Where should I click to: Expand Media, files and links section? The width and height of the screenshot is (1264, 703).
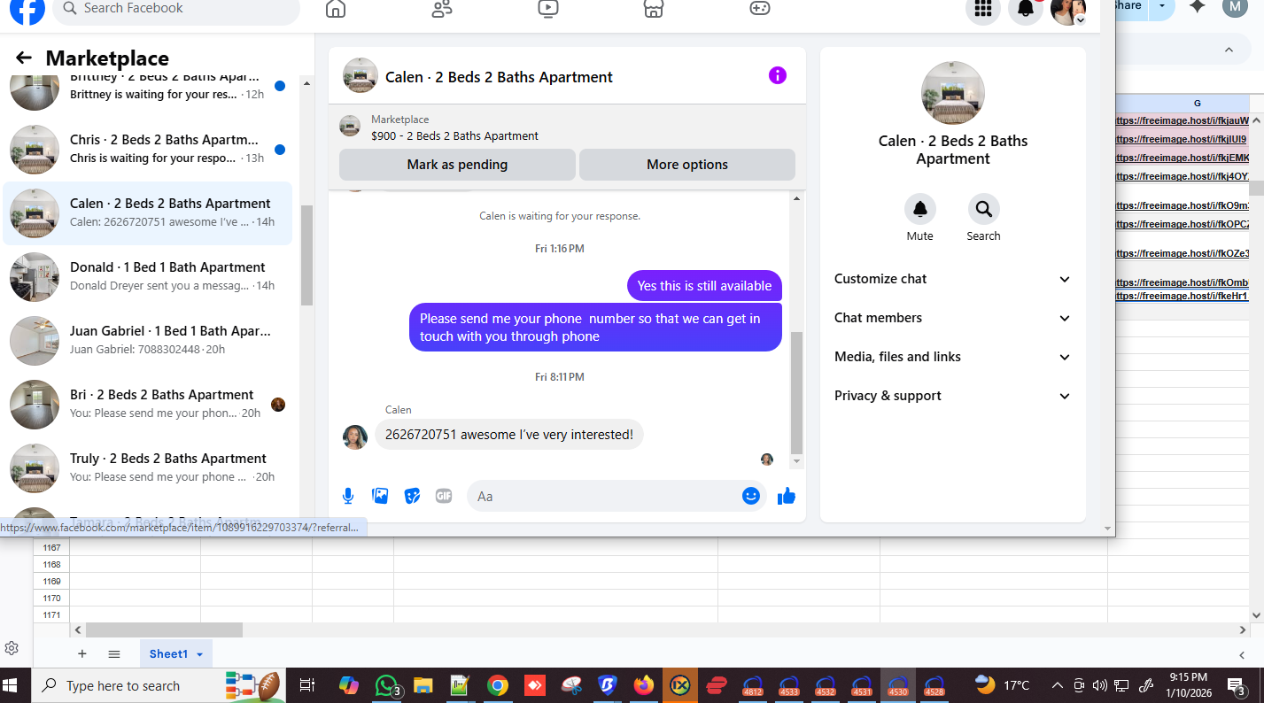coord(953,357)
